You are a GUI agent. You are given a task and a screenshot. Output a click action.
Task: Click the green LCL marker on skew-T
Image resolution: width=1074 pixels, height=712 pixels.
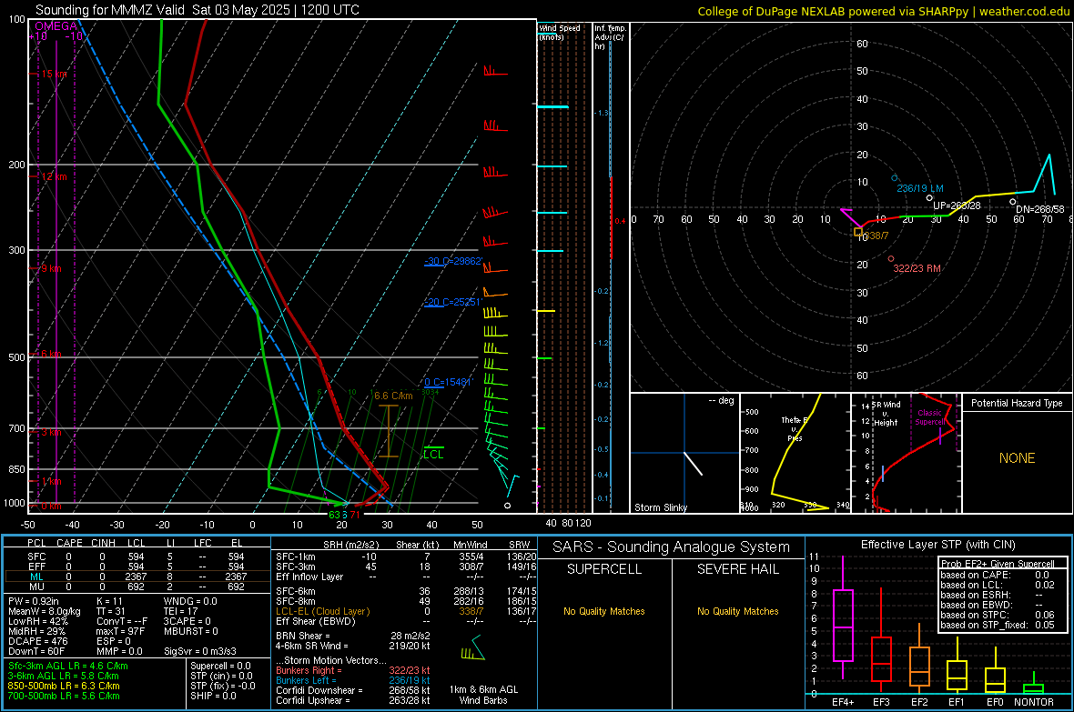pyautogui.click(x=433, y=453)
